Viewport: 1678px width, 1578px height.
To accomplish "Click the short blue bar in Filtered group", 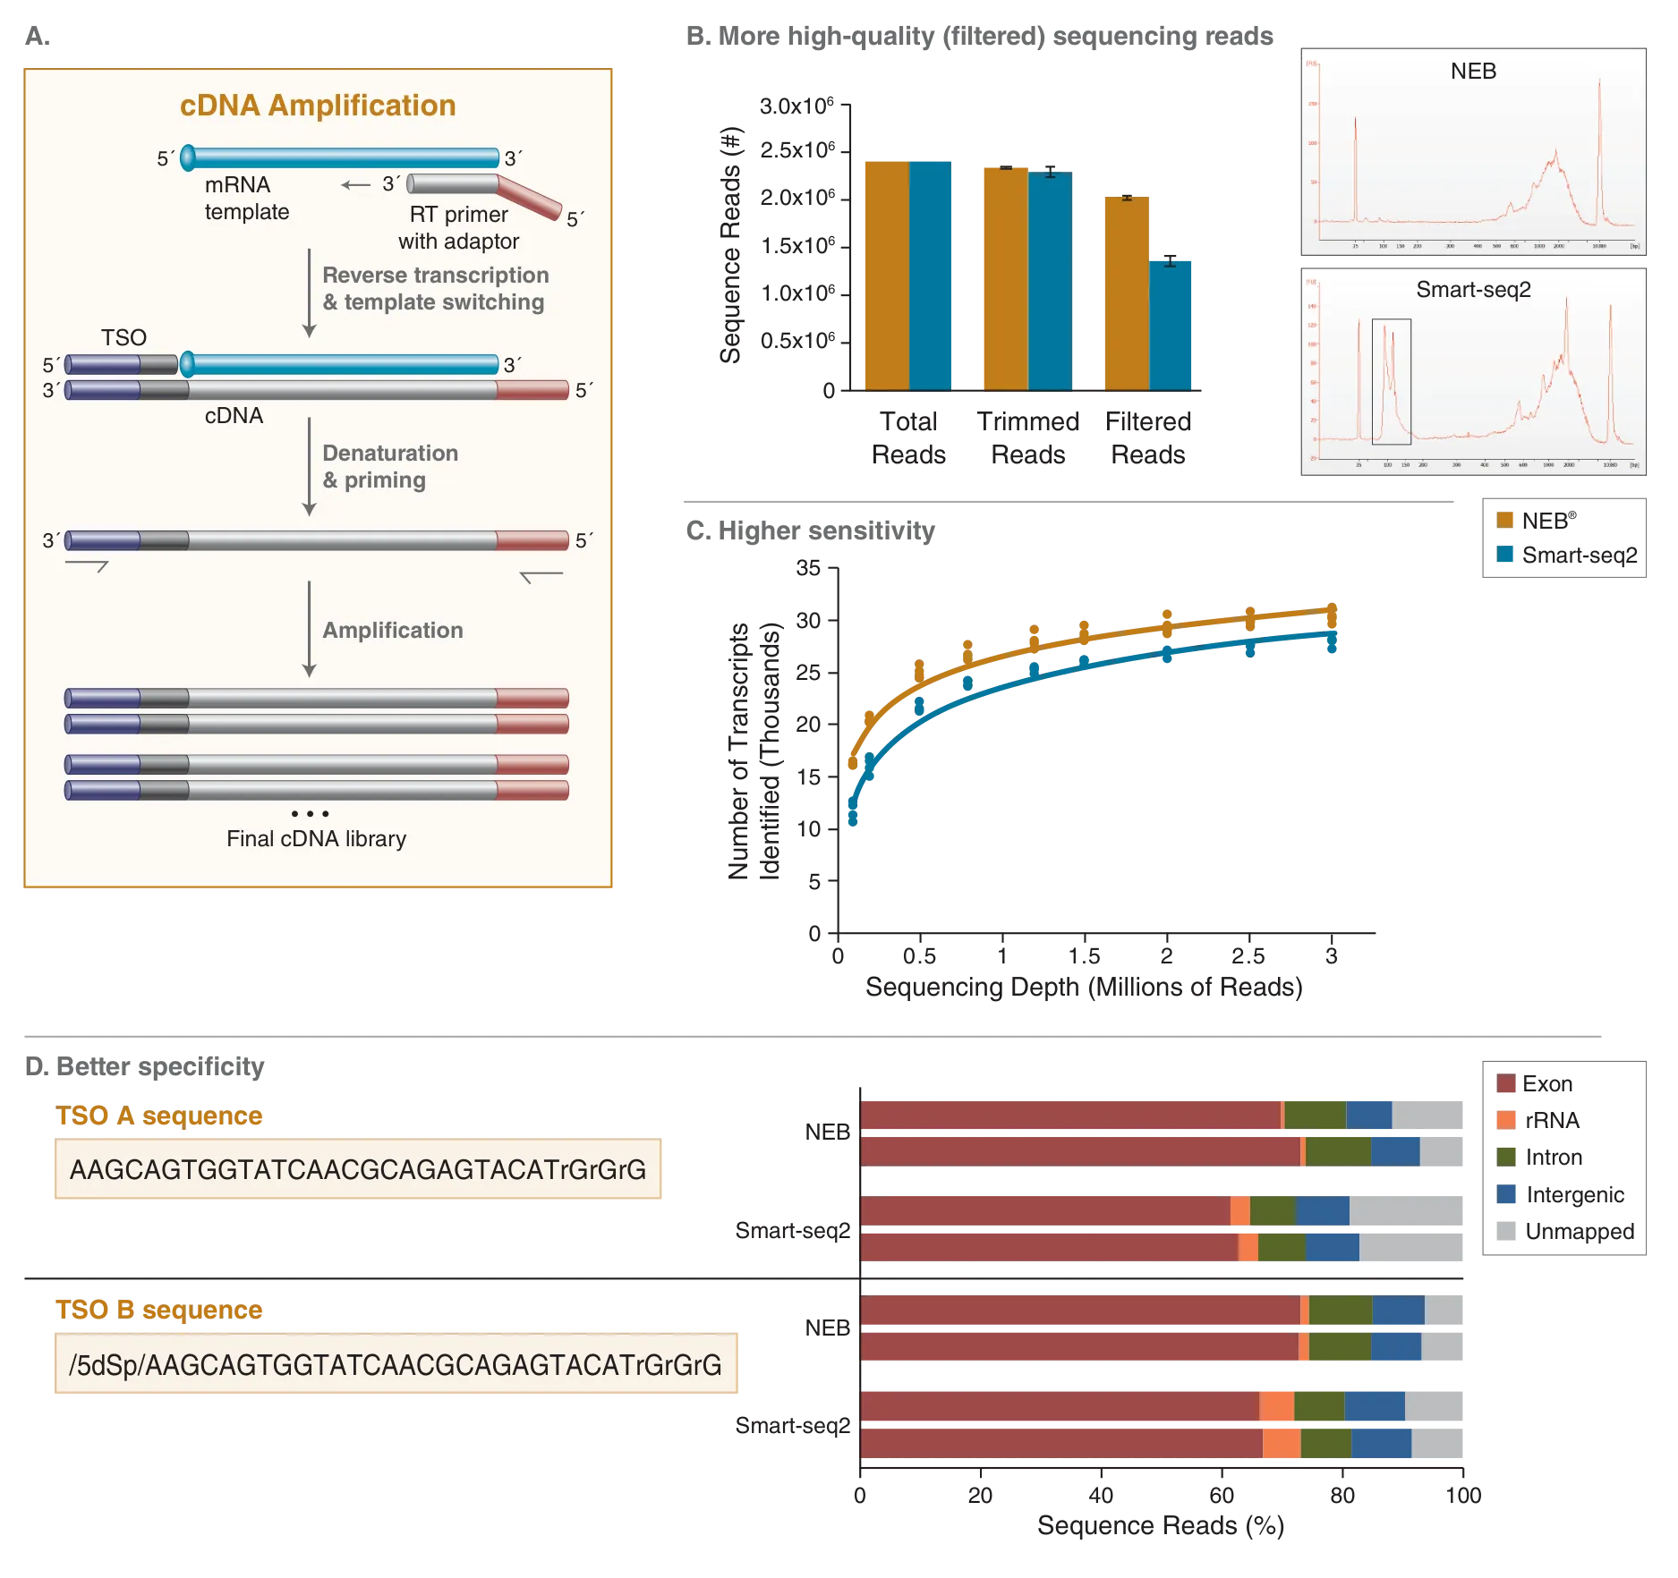I will (x=1171, y=324).
